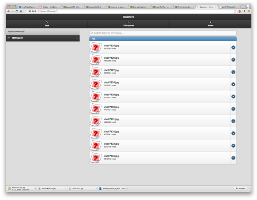Open file name dsc07826.jpg in list
The height and width of the screenshot is (200, 257).
tap(112, 58)
